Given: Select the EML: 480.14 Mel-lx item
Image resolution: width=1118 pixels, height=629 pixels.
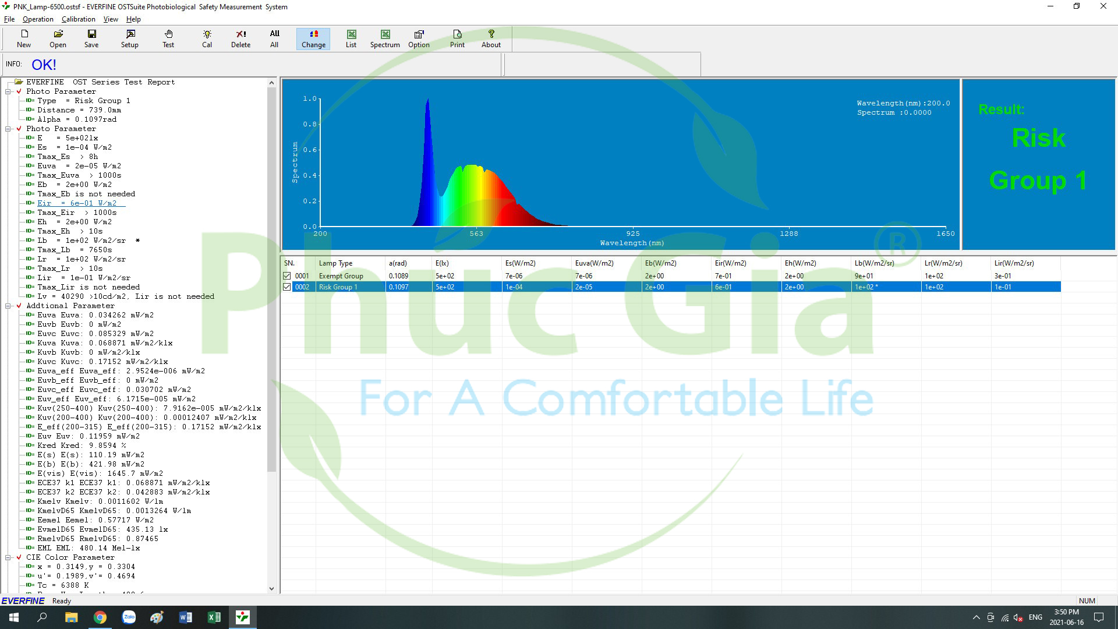Looking at the screenshot, I should click(89, 548).
